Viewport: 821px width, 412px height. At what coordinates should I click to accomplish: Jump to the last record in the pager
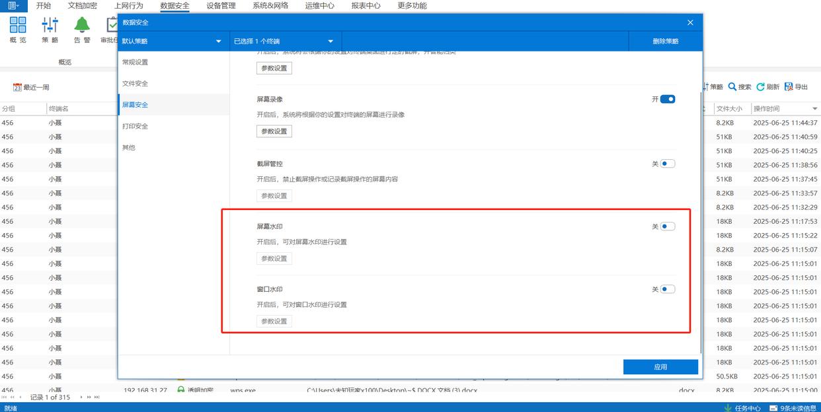97,397
